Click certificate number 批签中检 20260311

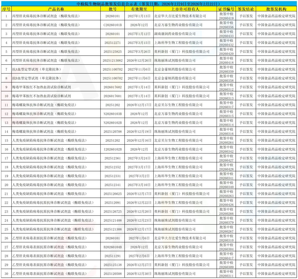point(226,274)
